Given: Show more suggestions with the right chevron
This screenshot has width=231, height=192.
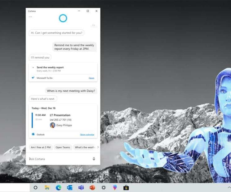Looking at the screenshot, I should point(98,147).
